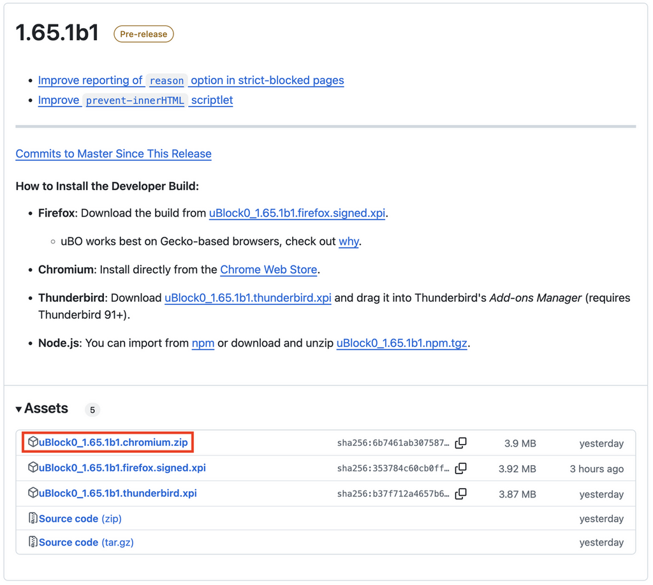Download uBlock0_1.65.1b1.firefox.signed.xpi from Assets list

122,468
